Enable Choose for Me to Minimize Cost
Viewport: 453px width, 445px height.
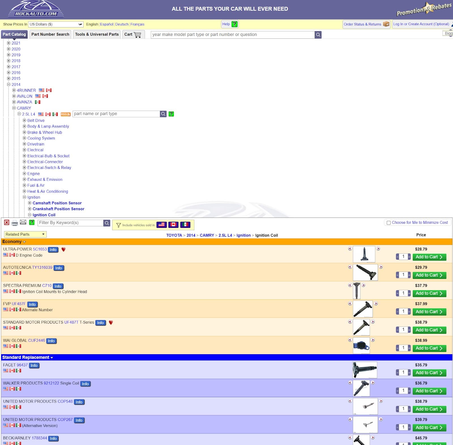pyautogui.click(x=389, y=223)
